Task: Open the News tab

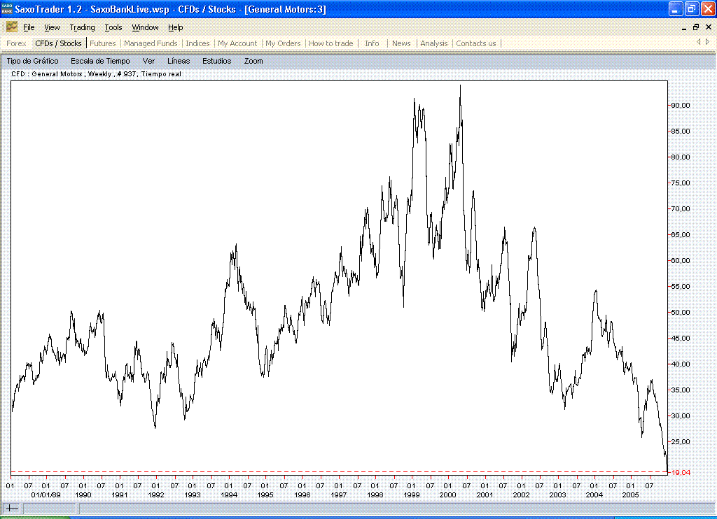Action: tap(401, 43)
